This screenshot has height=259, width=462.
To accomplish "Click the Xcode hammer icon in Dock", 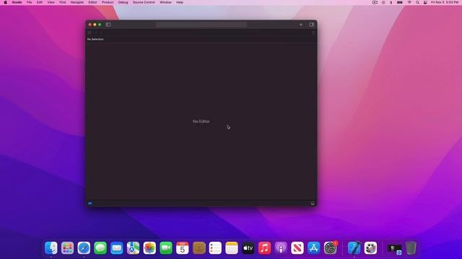I will 354,248.
